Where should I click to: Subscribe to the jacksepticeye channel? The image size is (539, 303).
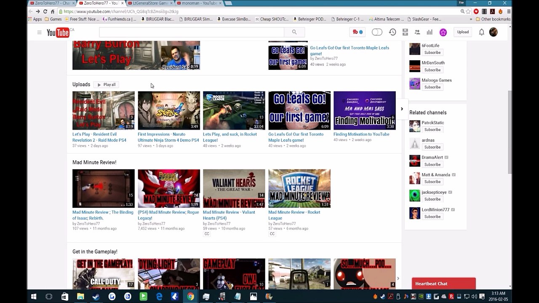pos(432,199)
